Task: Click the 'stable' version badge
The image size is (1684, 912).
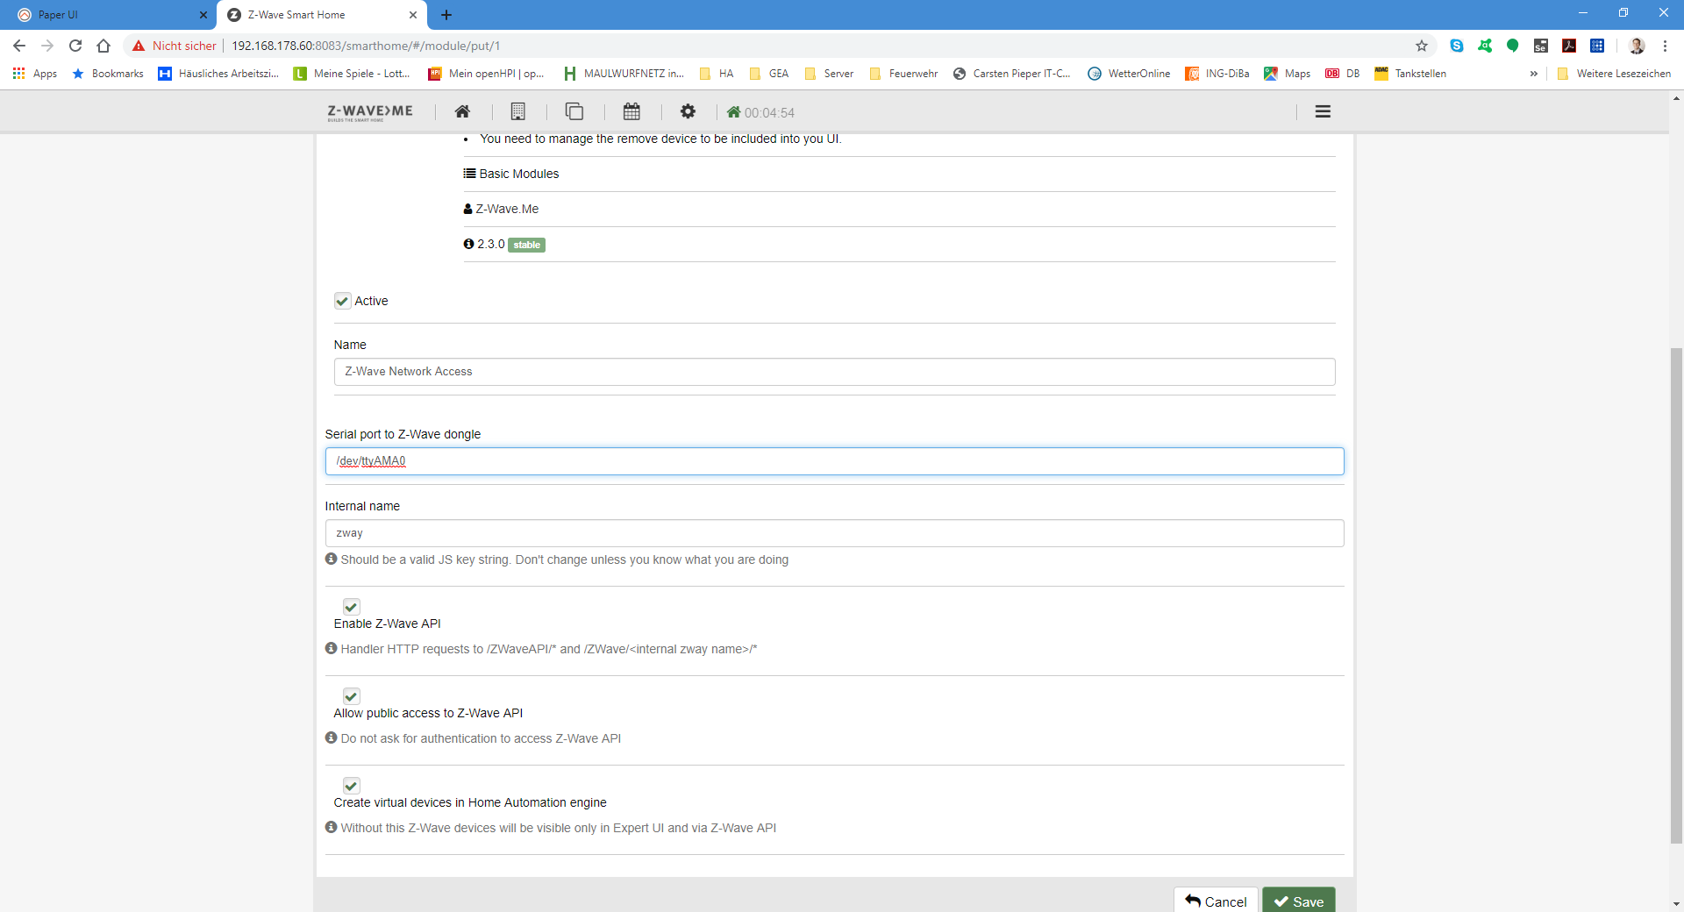Action: click(x=526, y=245)
